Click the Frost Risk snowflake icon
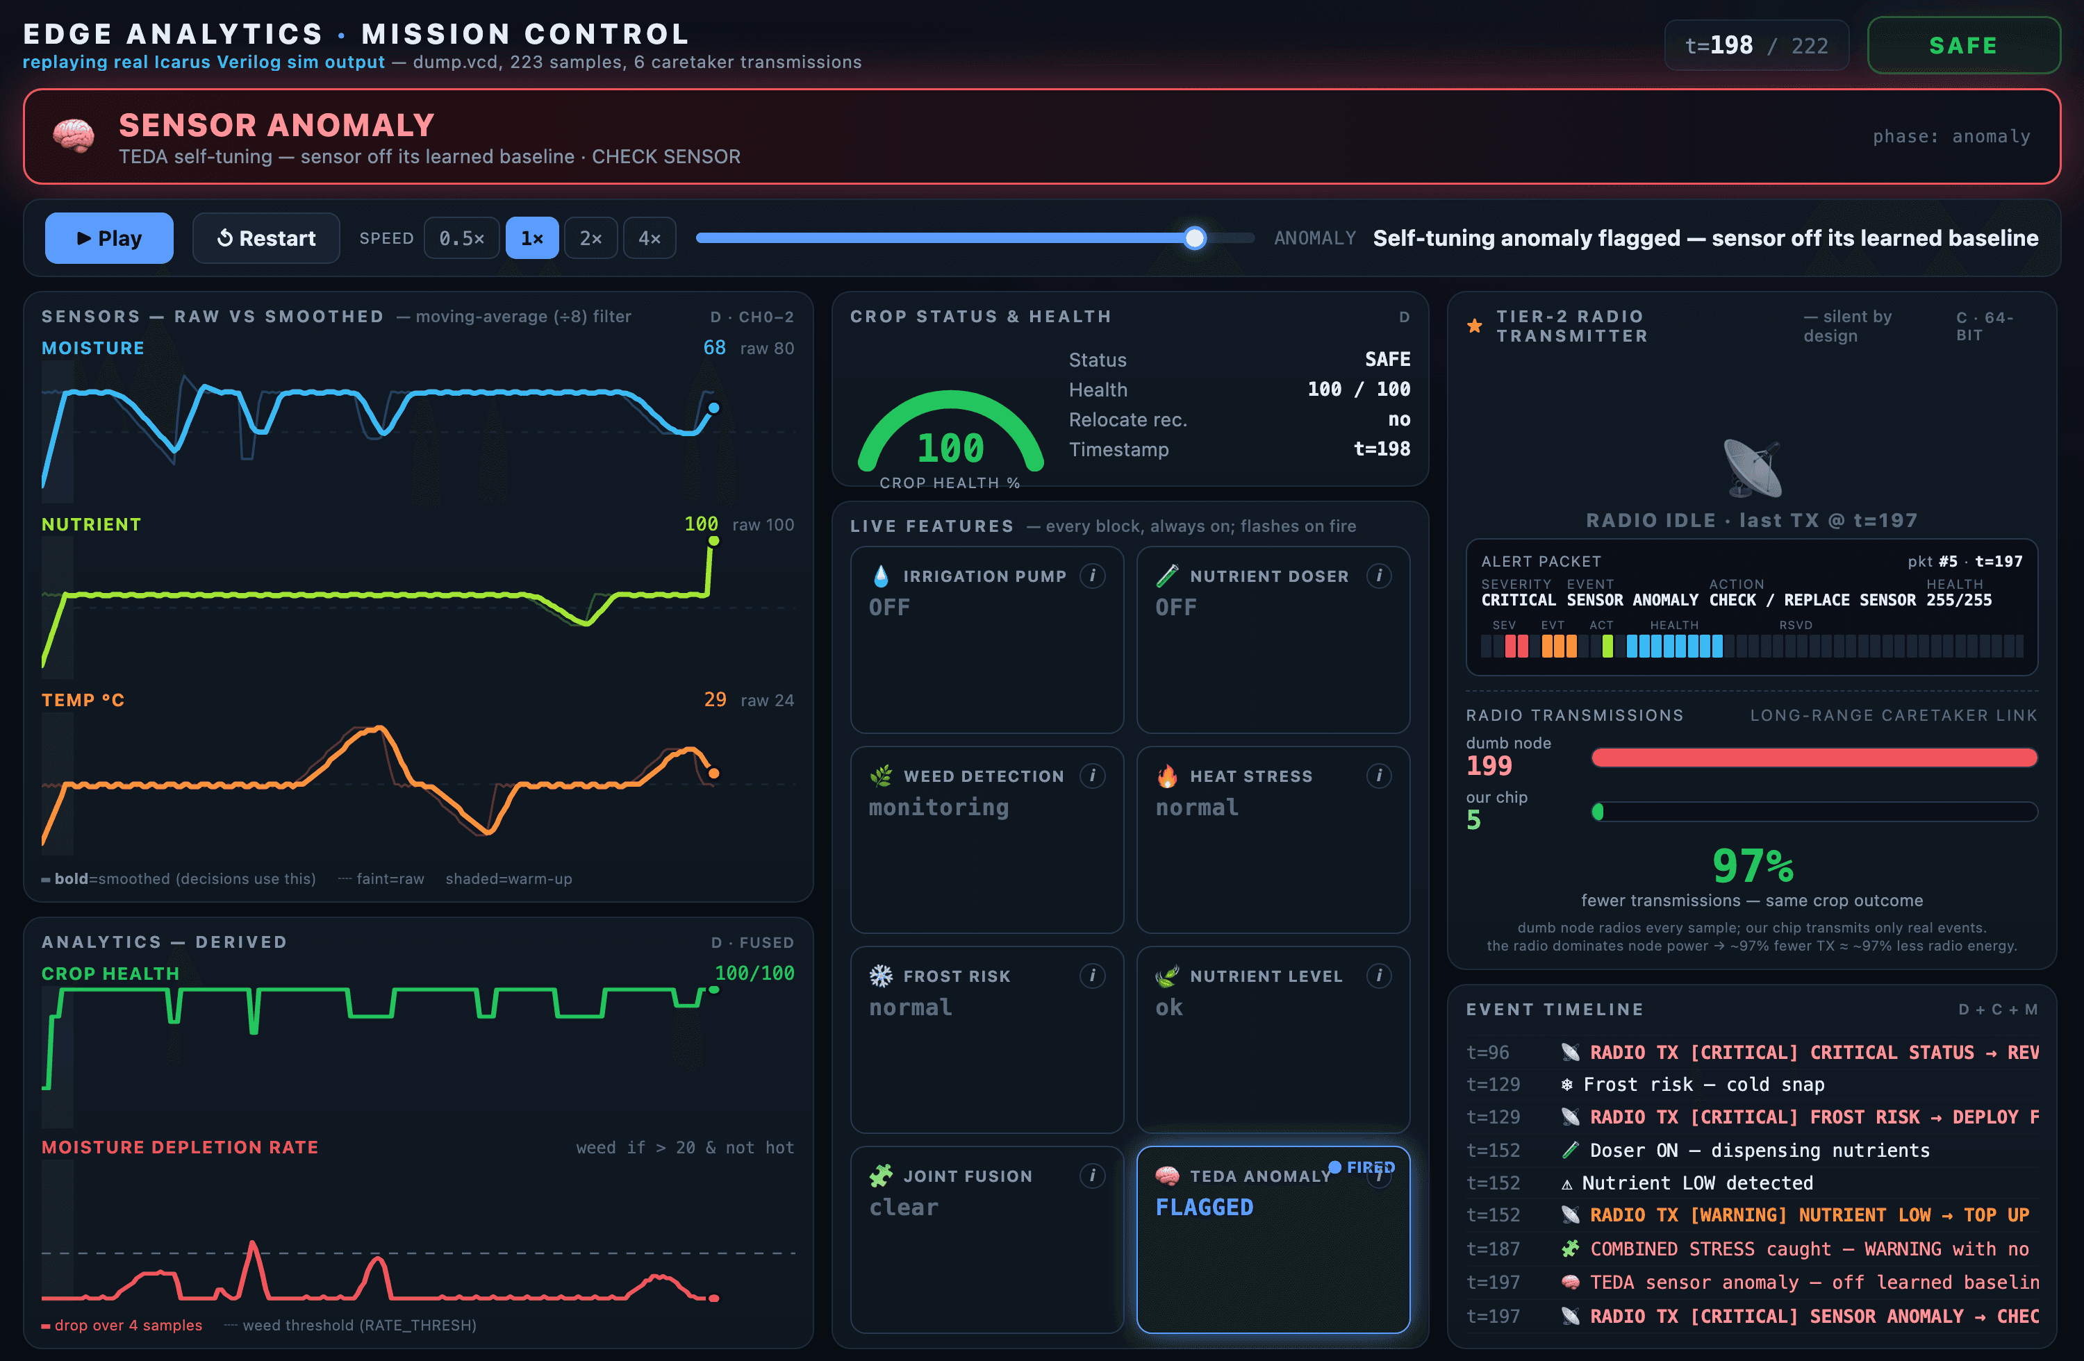The height and width of the screenshot is (1361, 2084). coord(881,976)
